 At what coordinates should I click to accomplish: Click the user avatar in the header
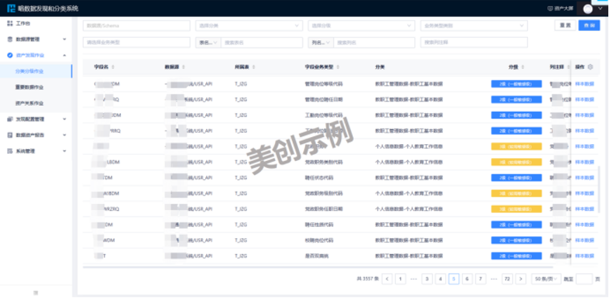pyautogui.click(x=588, y=9)
